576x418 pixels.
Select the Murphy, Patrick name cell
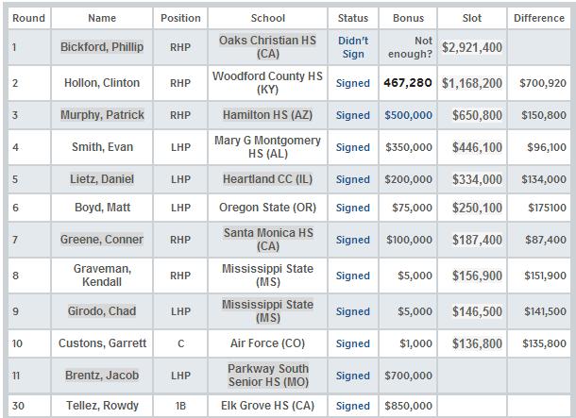(104, 115)
